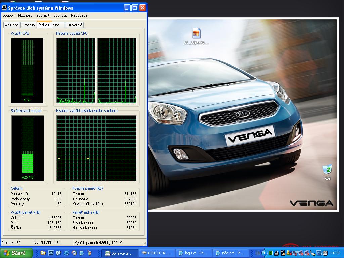Open the Soubor menu
This screenshot has width=344, height=258.
pyautogui.click(x=8, y=15)
